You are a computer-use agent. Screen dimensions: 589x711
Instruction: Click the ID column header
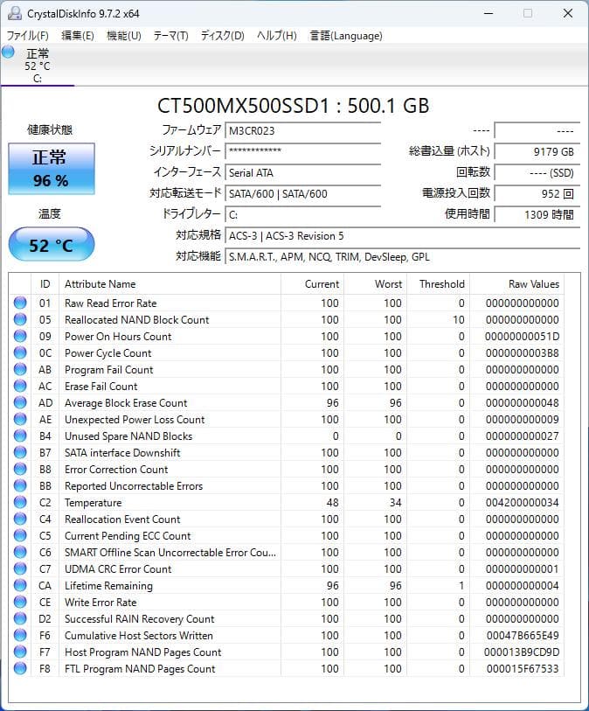[x=45, y=284]
